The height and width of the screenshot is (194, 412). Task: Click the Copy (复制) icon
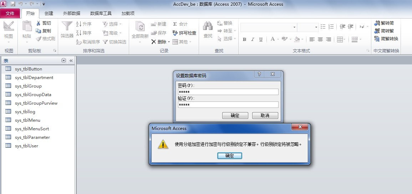tap(39, 31)
